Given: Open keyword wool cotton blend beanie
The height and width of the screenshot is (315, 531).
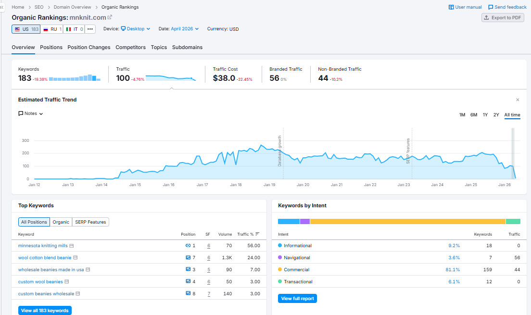Looking at the screenshot, I should [x=45, y=258].
